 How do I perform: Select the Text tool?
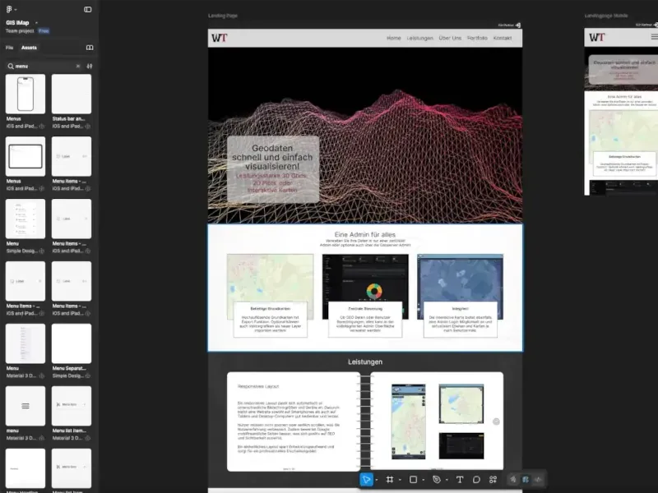[460, 480]
